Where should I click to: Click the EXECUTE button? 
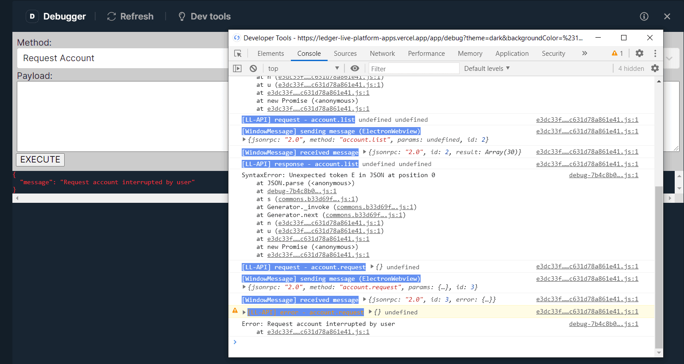40,160
